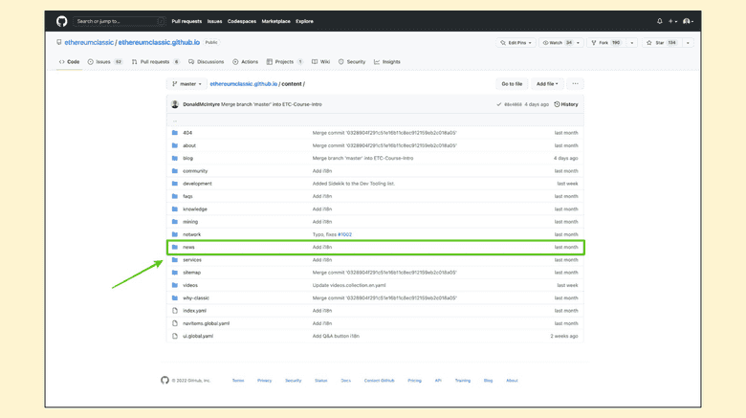Click the index.yaml file icon
This screenshot has height=418, width=746.
click(175, 311)
